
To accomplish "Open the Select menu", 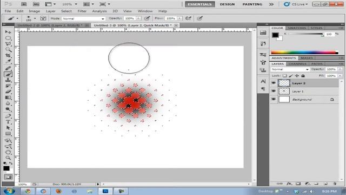I will tap(66, 11).
